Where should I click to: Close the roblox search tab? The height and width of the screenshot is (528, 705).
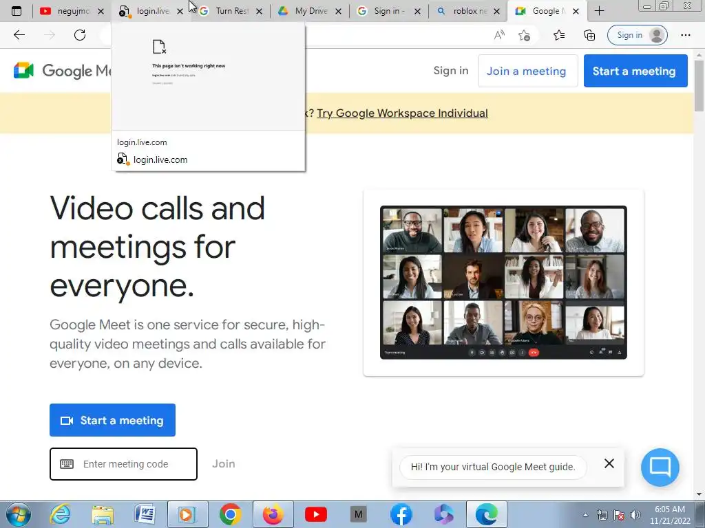click(x=497, y=11)
